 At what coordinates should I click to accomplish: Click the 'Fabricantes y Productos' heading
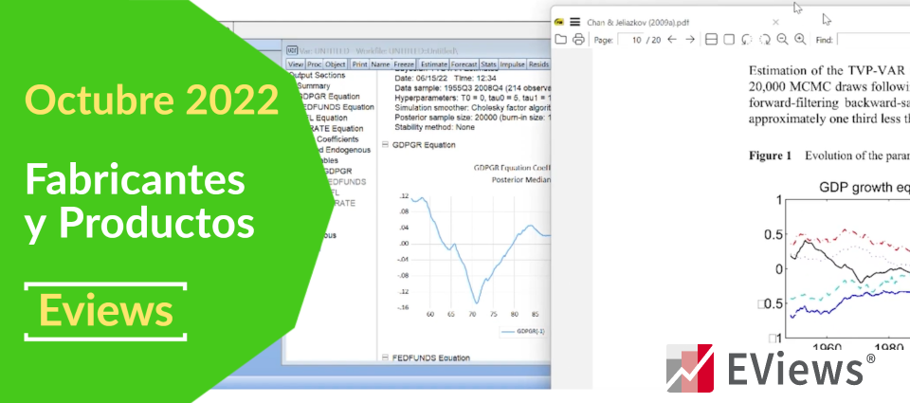coord(139,201)
